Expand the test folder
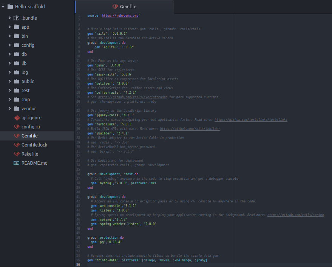Screen dimensions: 332x267 tap(9, 90)
